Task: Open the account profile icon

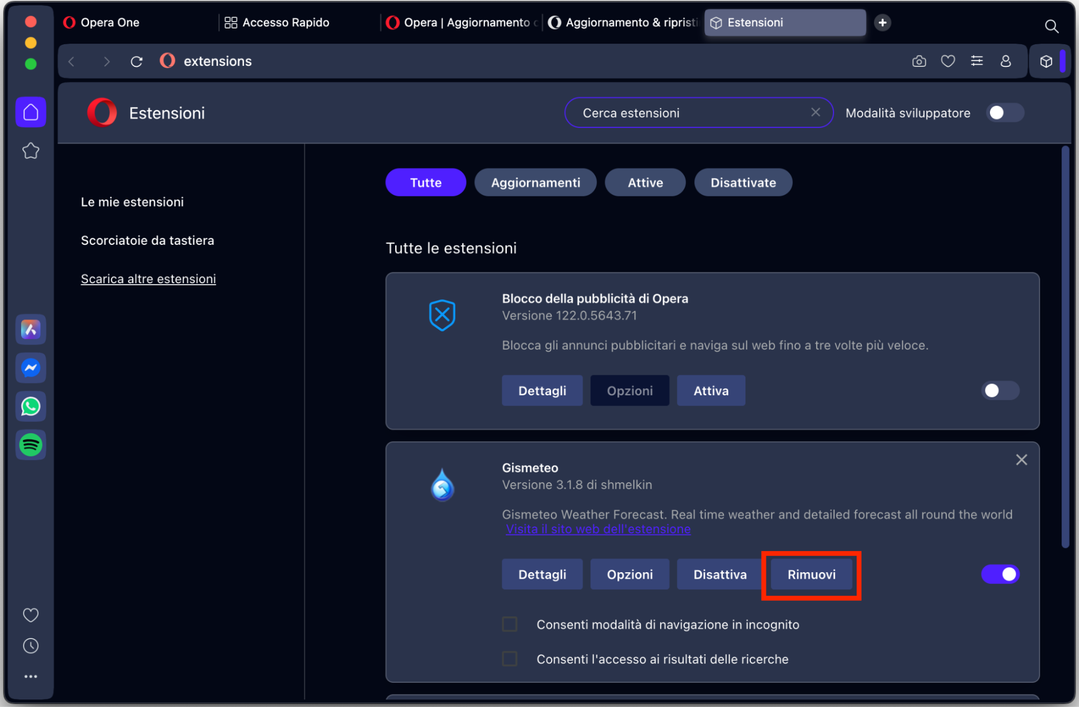Action: pyautogui.click(x=1005, y=61)
